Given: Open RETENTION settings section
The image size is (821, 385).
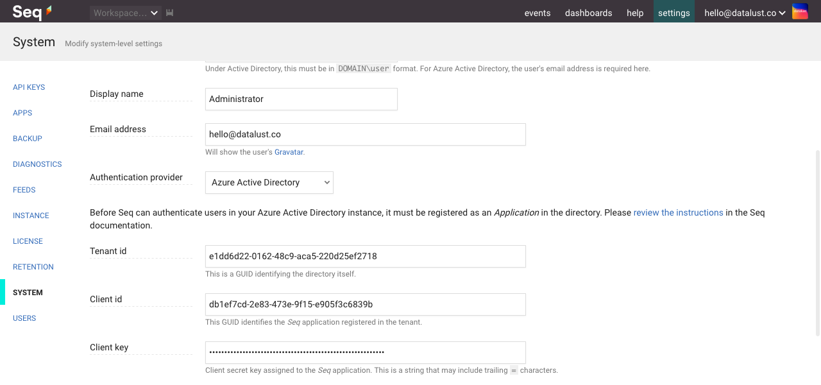Looking at the screenshot, I should pos(33,267).
